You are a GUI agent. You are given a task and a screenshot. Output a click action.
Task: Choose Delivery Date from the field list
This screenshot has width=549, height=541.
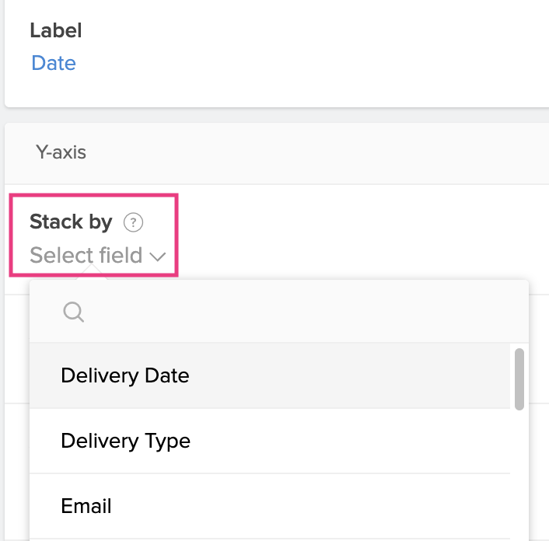point(124,375)
